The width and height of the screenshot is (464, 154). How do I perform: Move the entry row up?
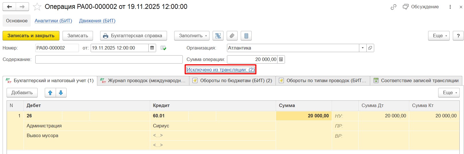[50, 93]
